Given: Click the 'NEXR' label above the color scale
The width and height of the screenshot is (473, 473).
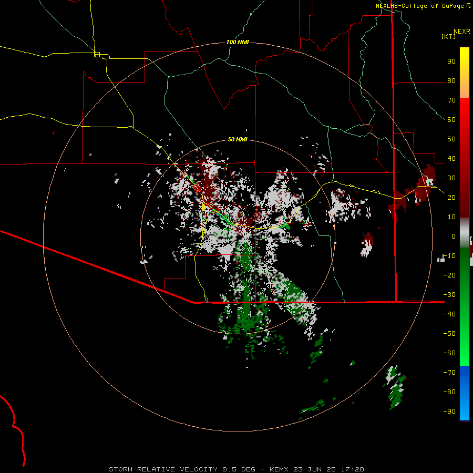Looking at the screenshot, I should 461,32.
